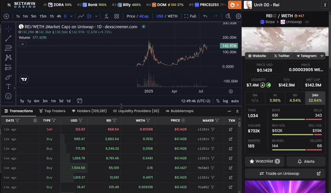Image resolution: width=331 pixels, height=193 pixels.
Task: Expand the chart style dropdown arrow
Action: (x=96, y=16)
